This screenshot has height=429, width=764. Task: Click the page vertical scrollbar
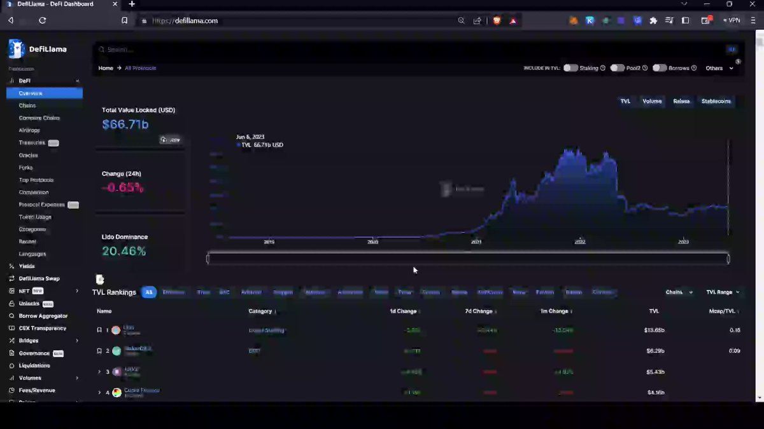(x=760, y=216)
